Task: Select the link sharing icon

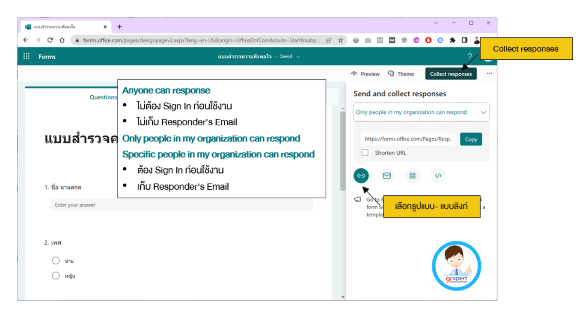Action: (x=361, y=176)
